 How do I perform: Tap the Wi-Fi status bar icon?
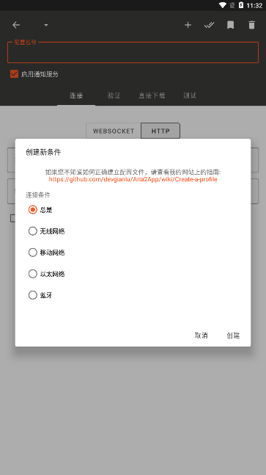pyautogui.click(x=223, y=5)
